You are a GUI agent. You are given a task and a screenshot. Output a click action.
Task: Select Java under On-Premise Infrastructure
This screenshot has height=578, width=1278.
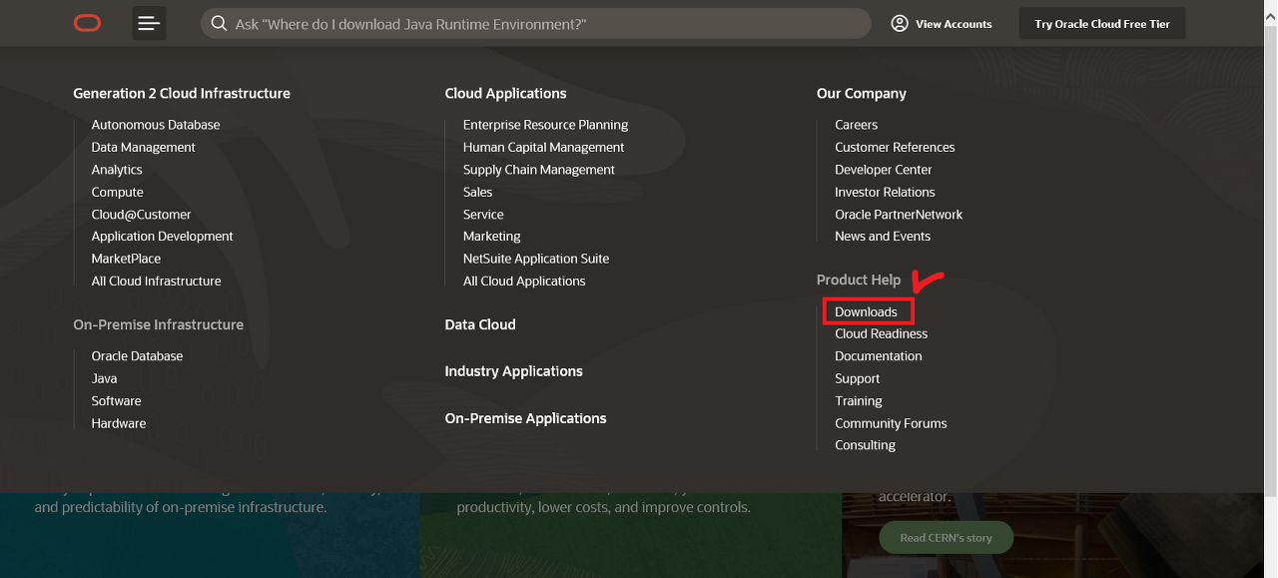105,378
